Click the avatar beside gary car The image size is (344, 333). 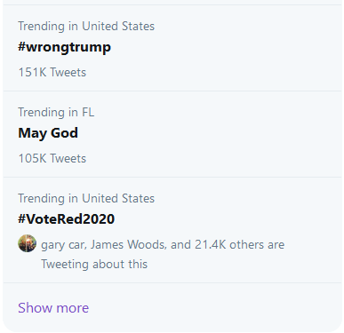[27, 243]
